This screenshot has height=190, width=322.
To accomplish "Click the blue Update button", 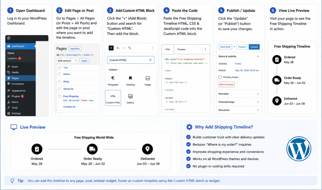I will pos(254,47).
